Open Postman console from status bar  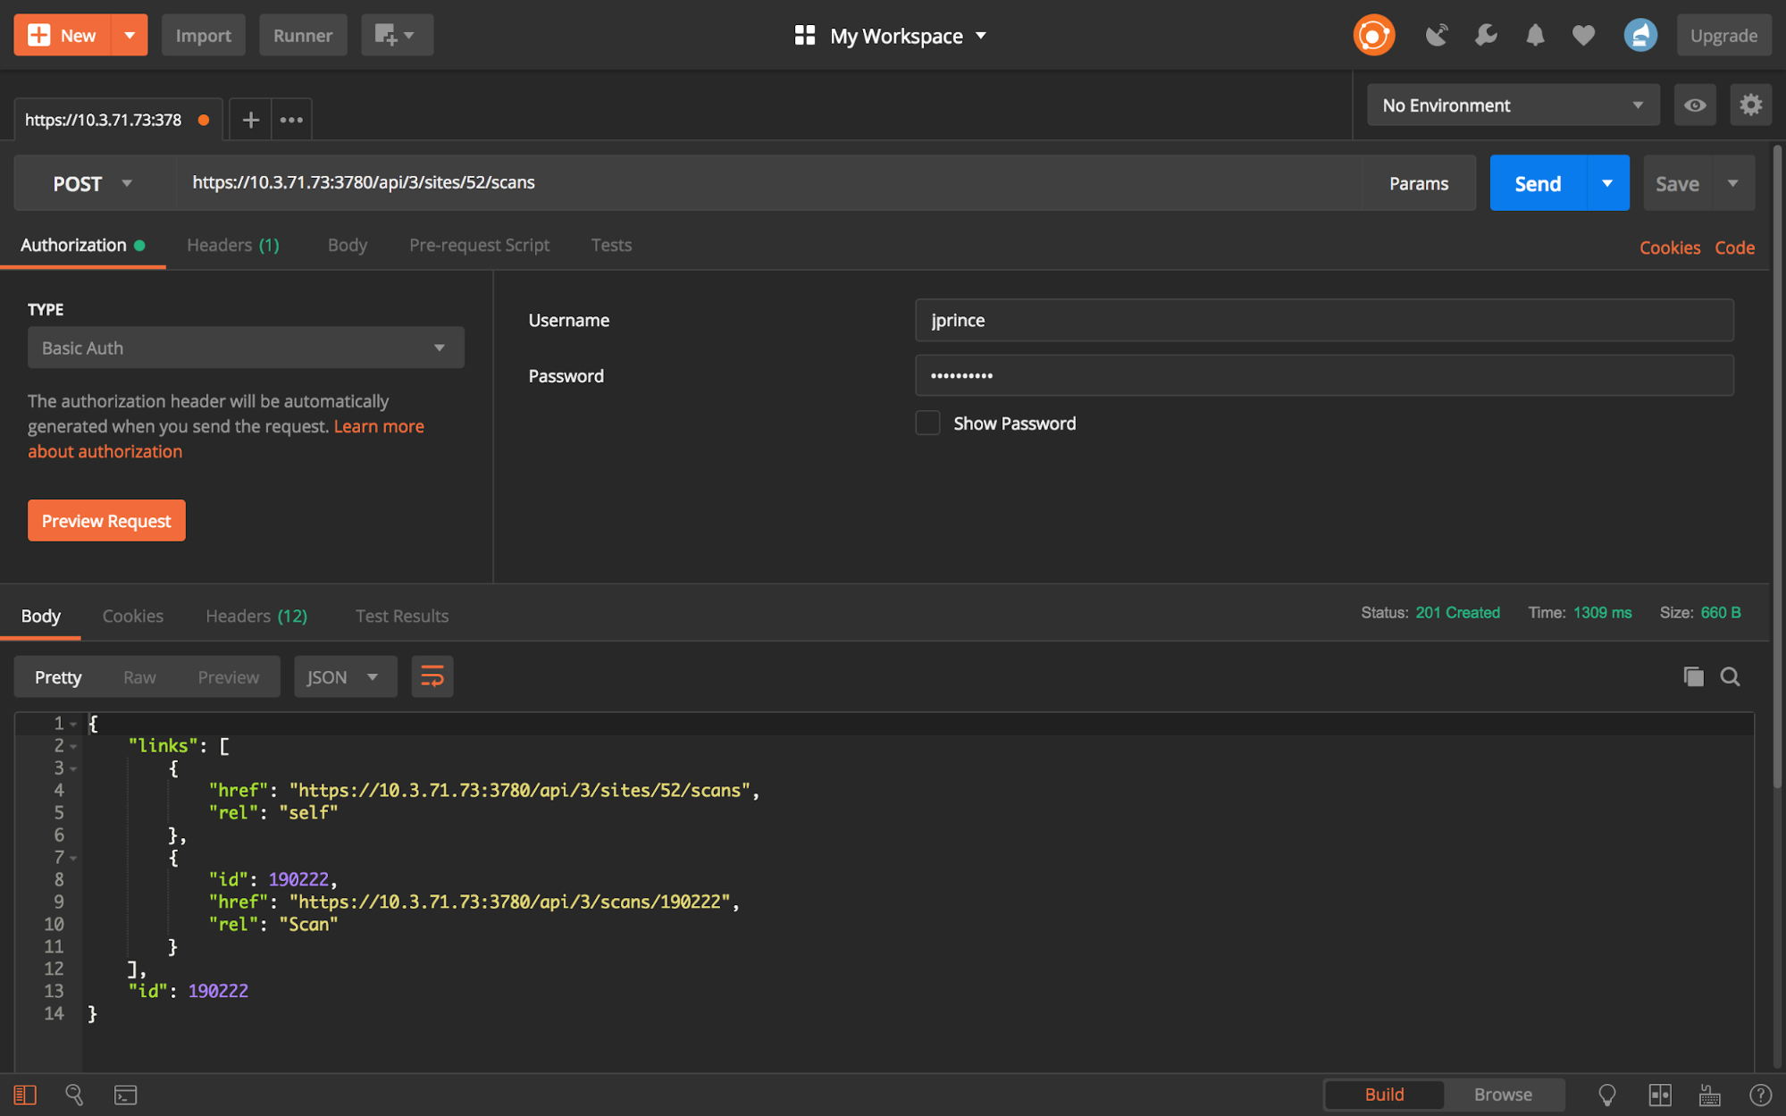tap(125, 1095)
